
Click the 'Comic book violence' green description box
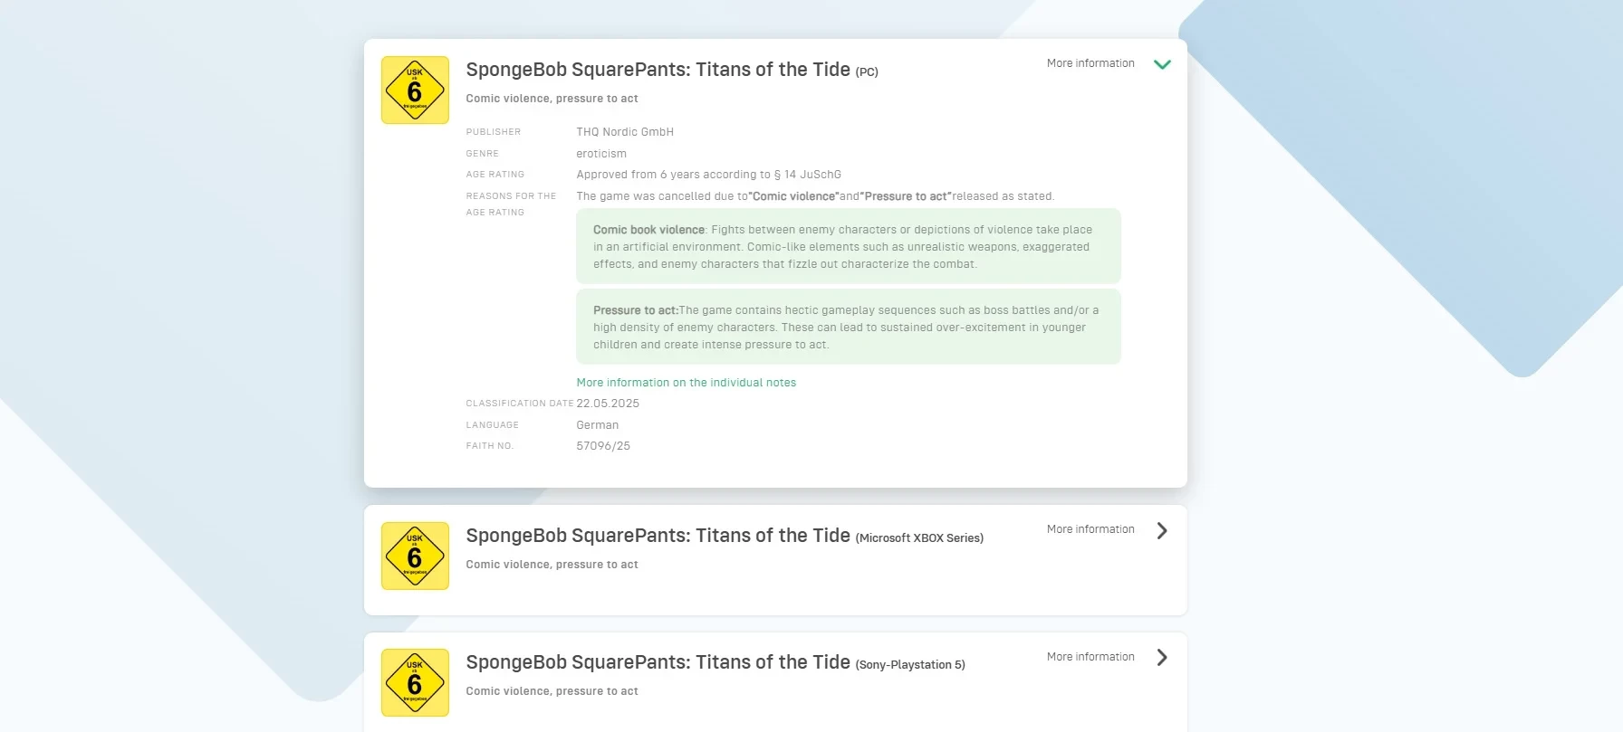tap(848, 247)
